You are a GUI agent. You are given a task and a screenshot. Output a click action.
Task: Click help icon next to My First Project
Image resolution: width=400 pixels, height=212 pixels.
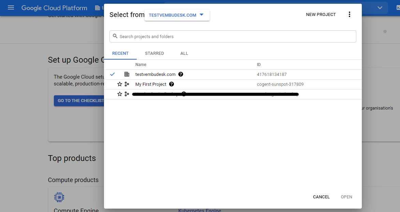172,84
